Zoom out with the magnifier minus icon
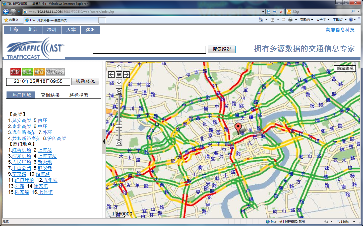The width and height of the screenshot is (363, 226). (119, 142)
